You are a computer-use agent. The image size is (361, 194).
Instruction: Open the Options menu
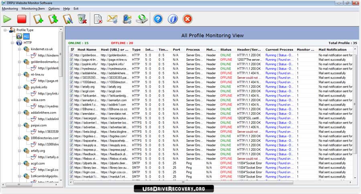[54, 8]
